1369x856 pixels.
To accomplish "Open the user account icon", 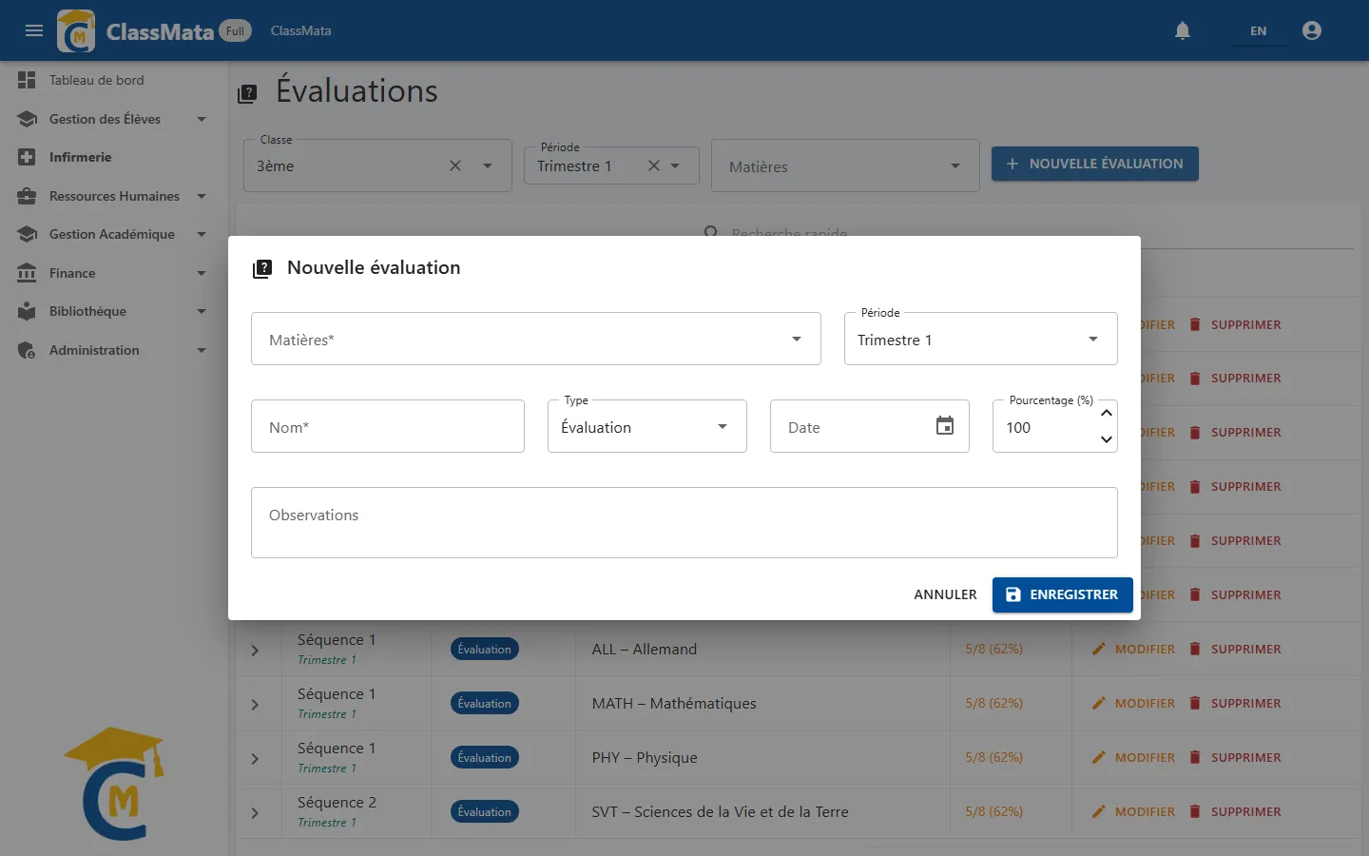I will (1312, 30).
